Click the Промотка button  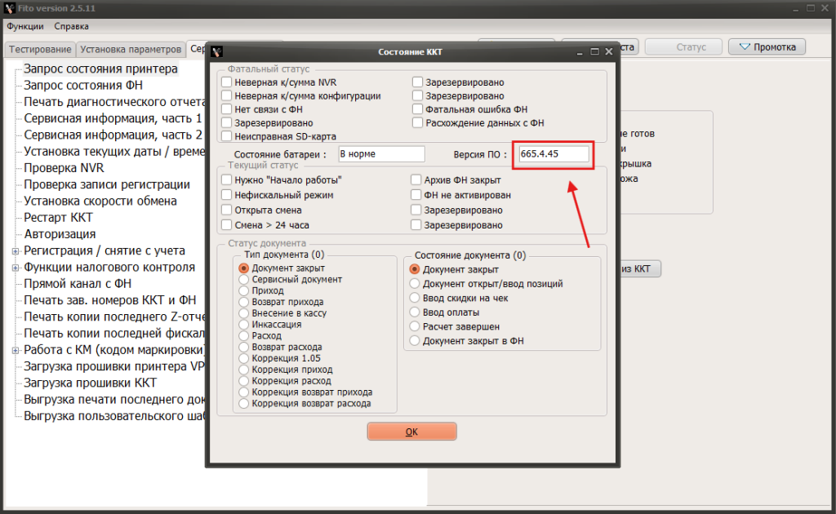[767, 47]
